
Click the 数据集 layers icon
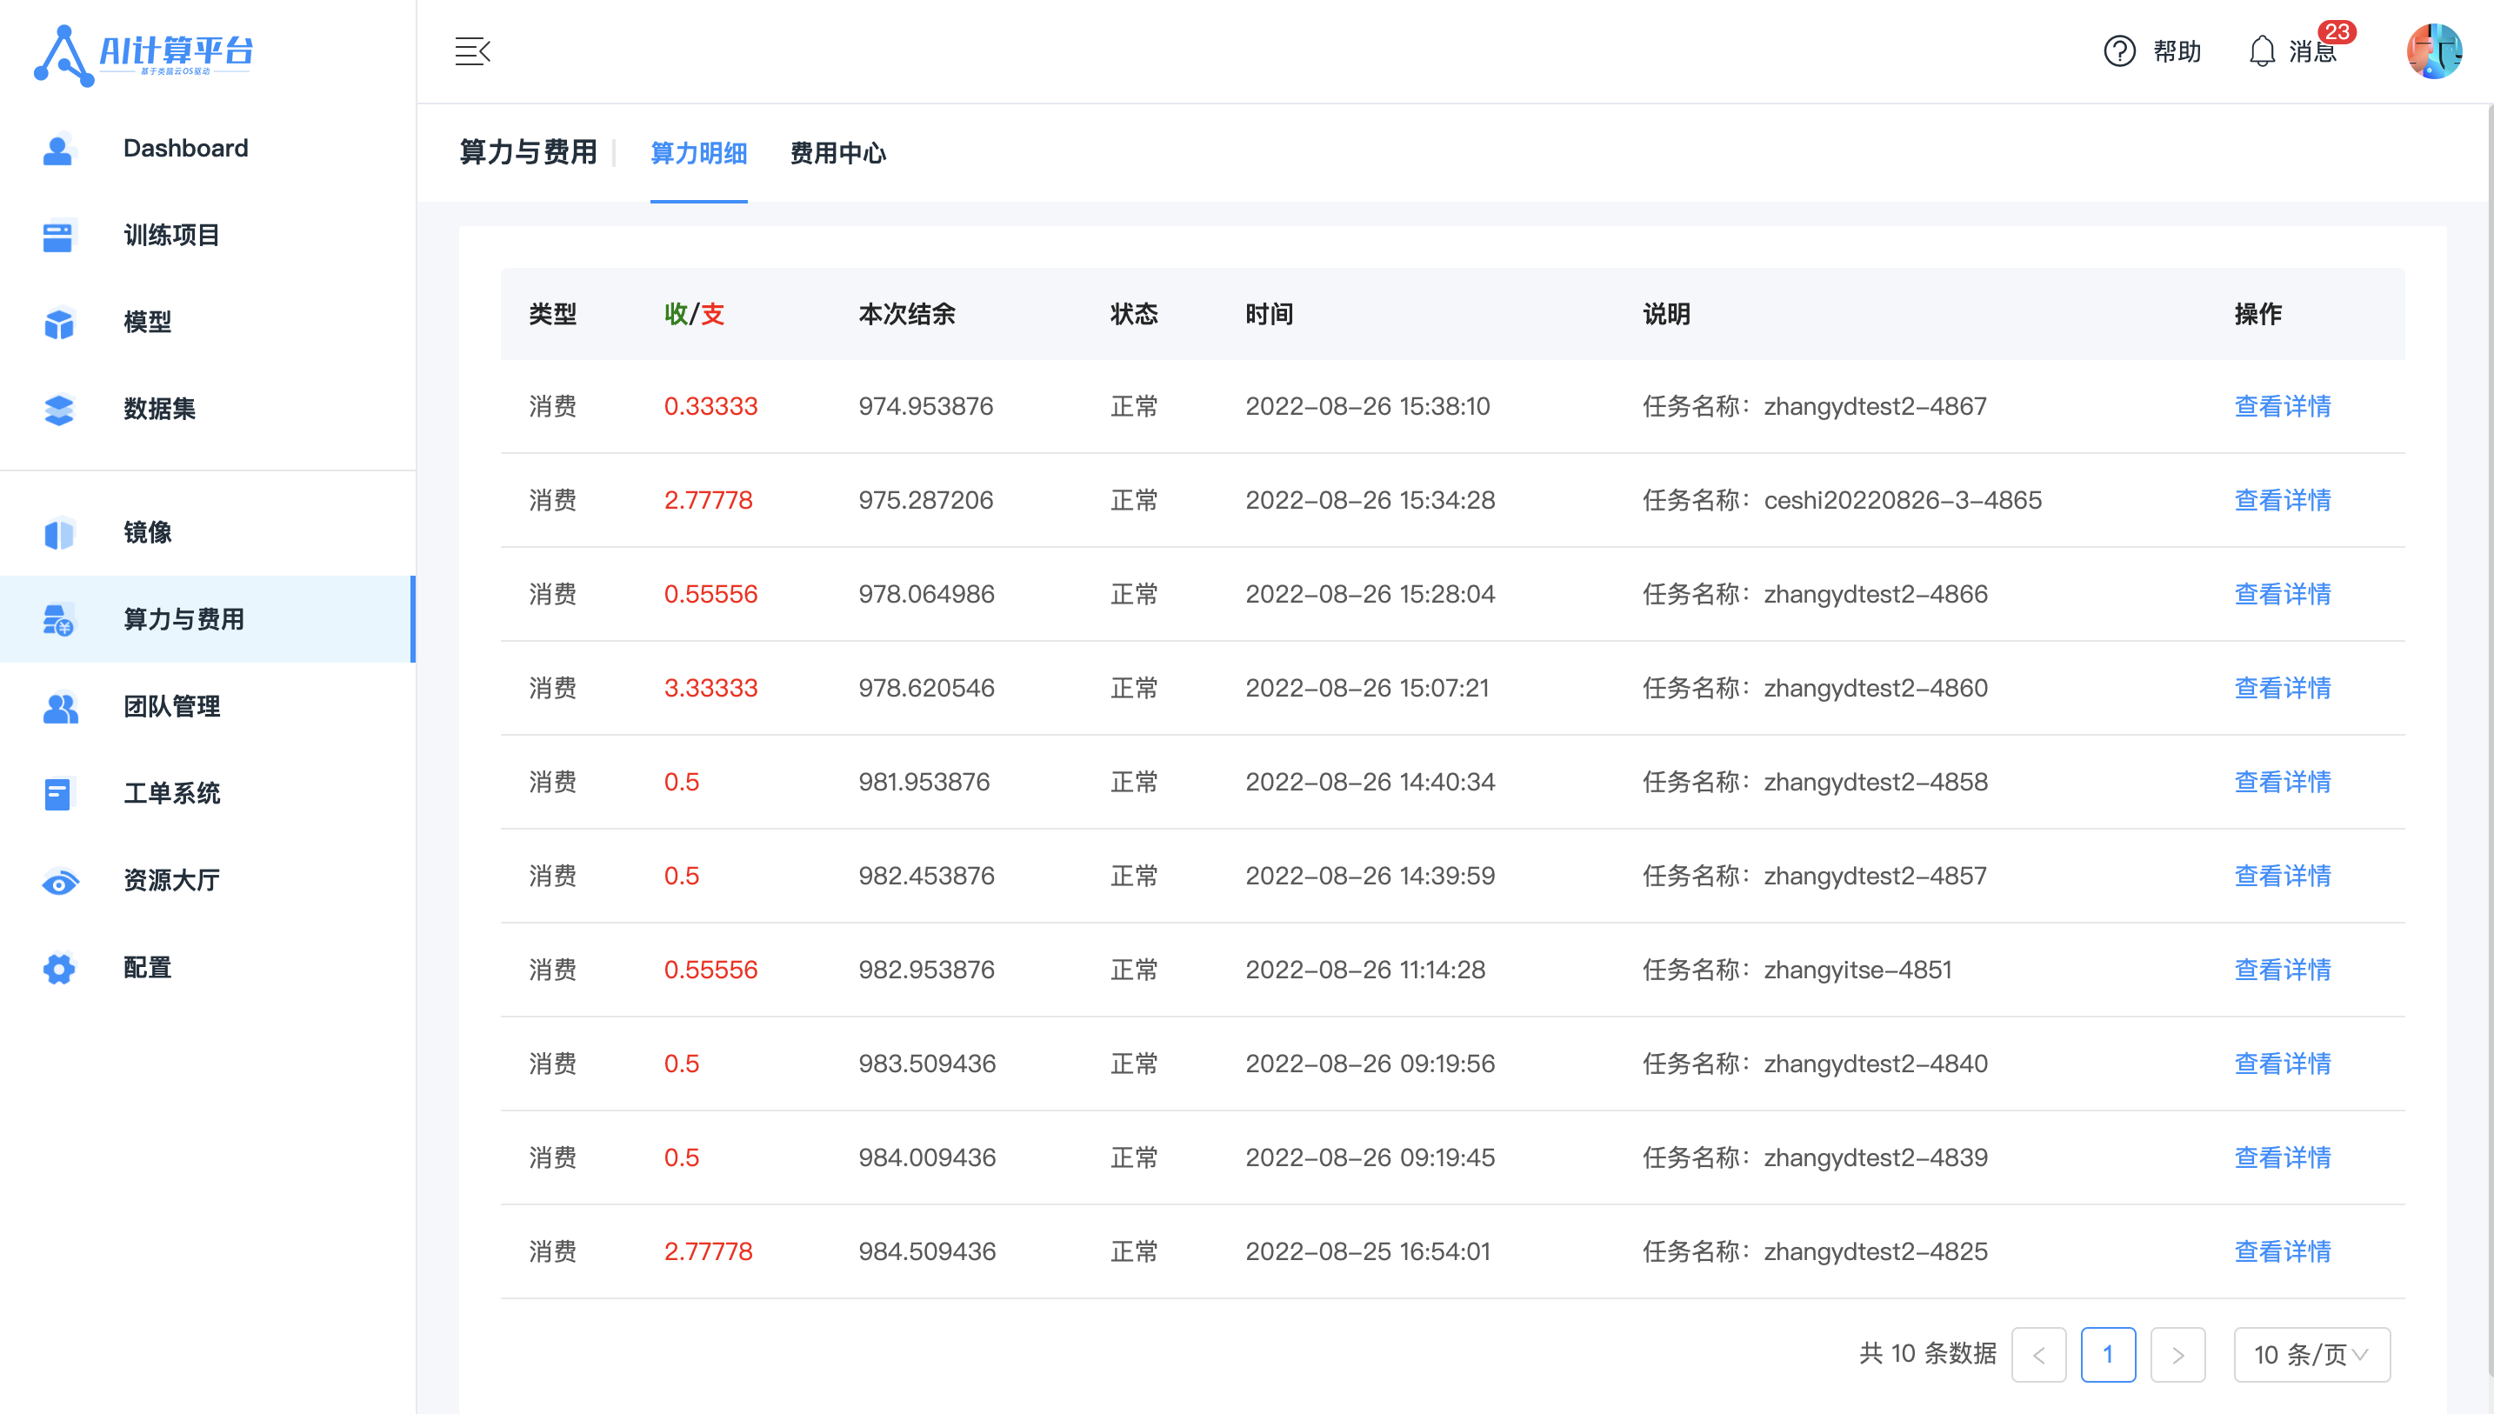58,409
